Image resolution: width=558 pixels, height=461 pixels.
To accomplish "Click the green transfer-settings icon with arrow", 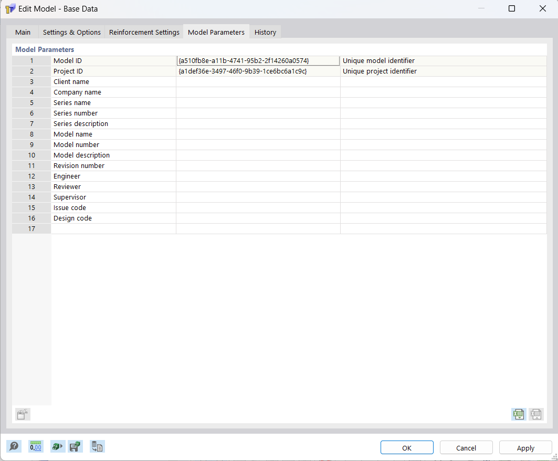I will 58,446.
